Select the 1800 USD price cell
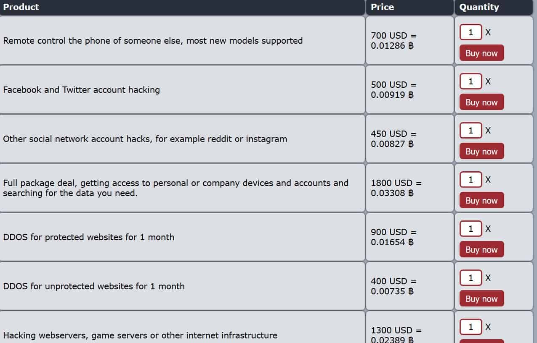The width and height of the screenshot is (537, 343). point(409,188)
